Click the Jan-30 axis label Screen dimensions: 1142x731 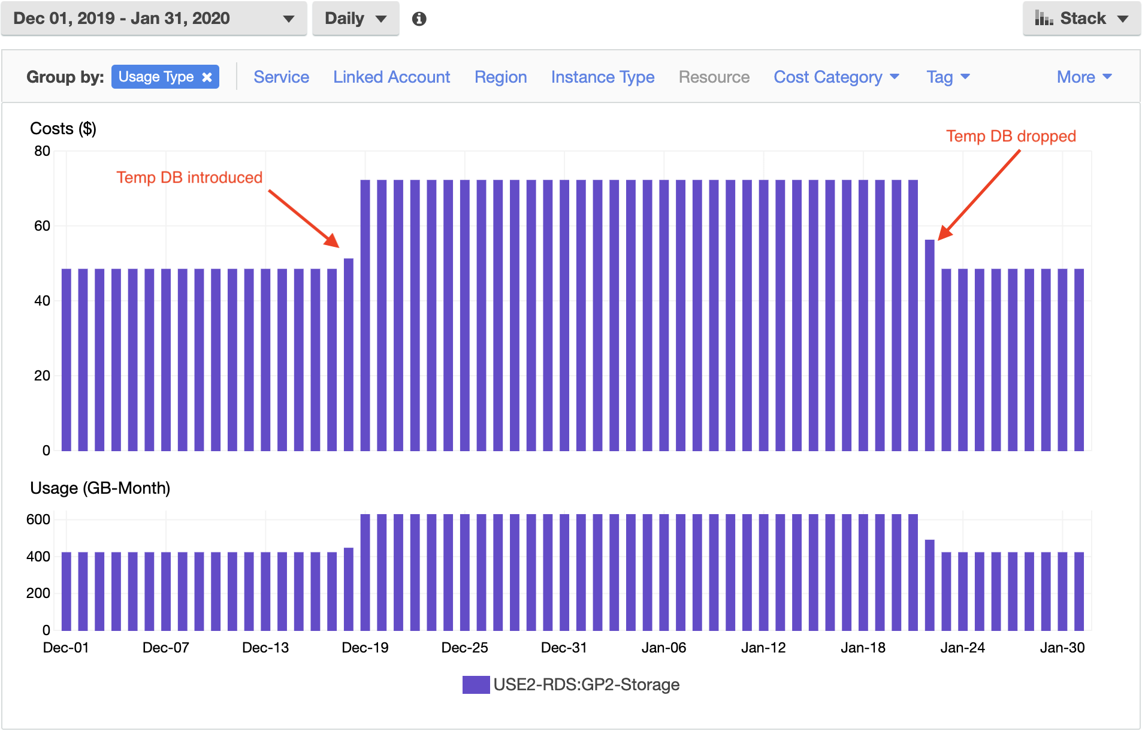[x=1062, y=648]
